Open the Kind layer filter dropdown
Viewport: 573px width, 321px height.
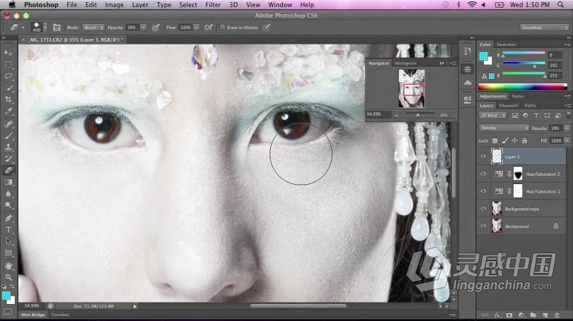(492, 116)
